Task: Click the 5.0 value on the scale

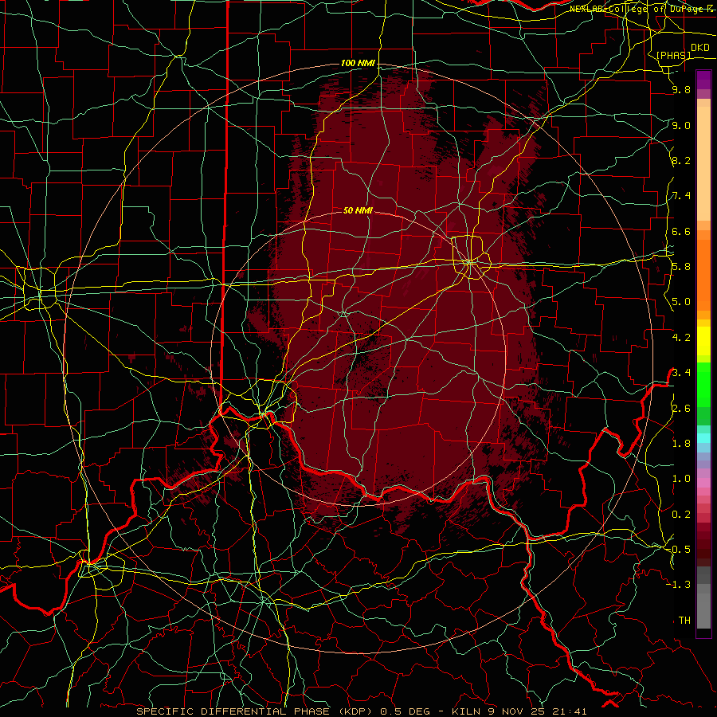Action: tap(681, 302)
